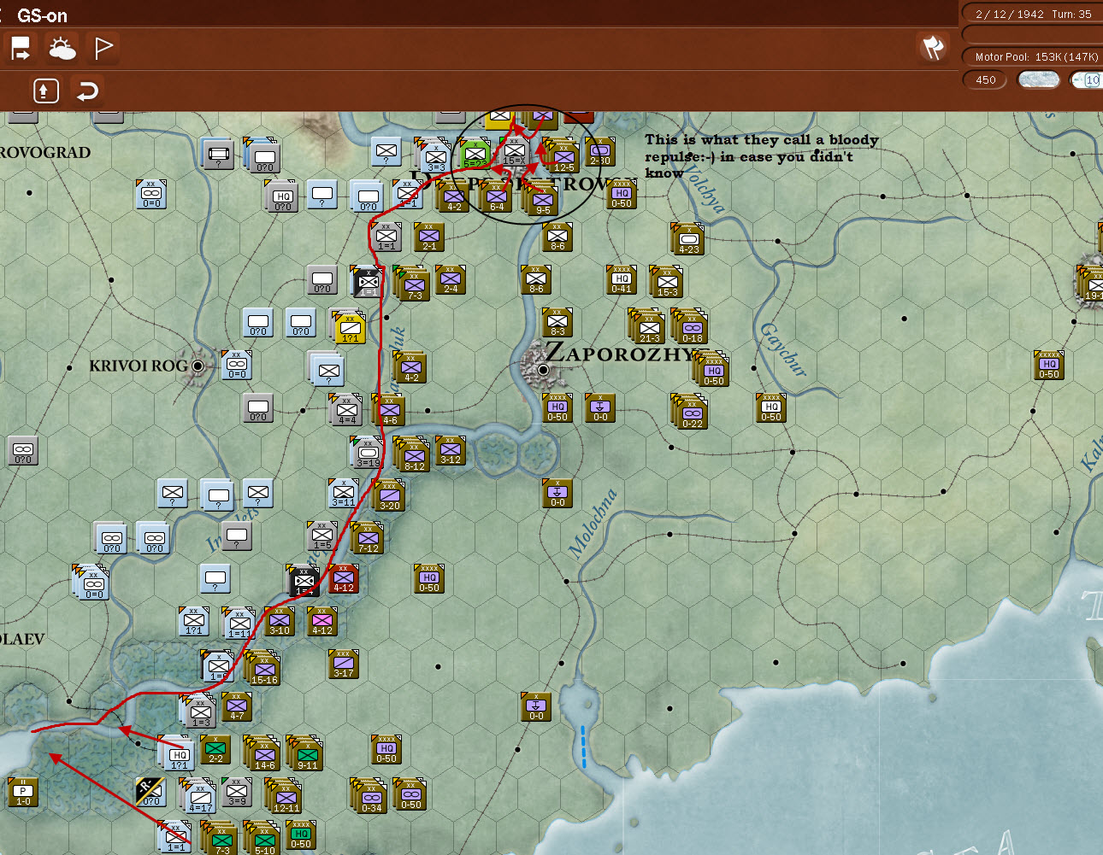This screenshot has width=1103, height=855.
Task: Select the 3-12 infantry counter
Action: [451, 450]
